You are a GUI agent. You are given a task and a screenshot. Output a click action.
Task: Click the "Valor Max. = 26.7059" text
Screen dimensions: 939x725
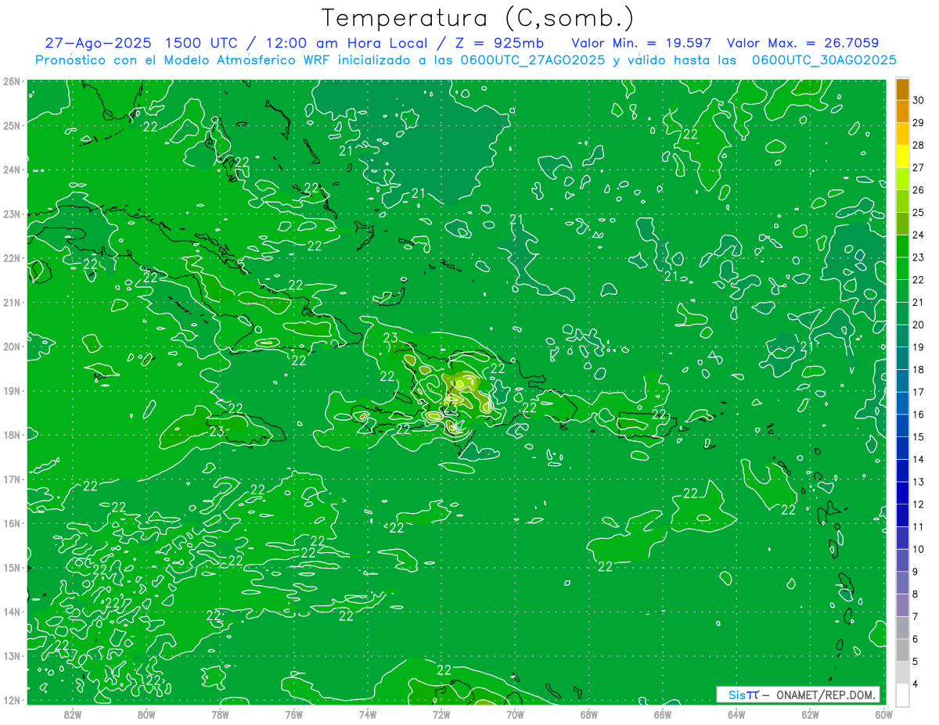point(803,43)
